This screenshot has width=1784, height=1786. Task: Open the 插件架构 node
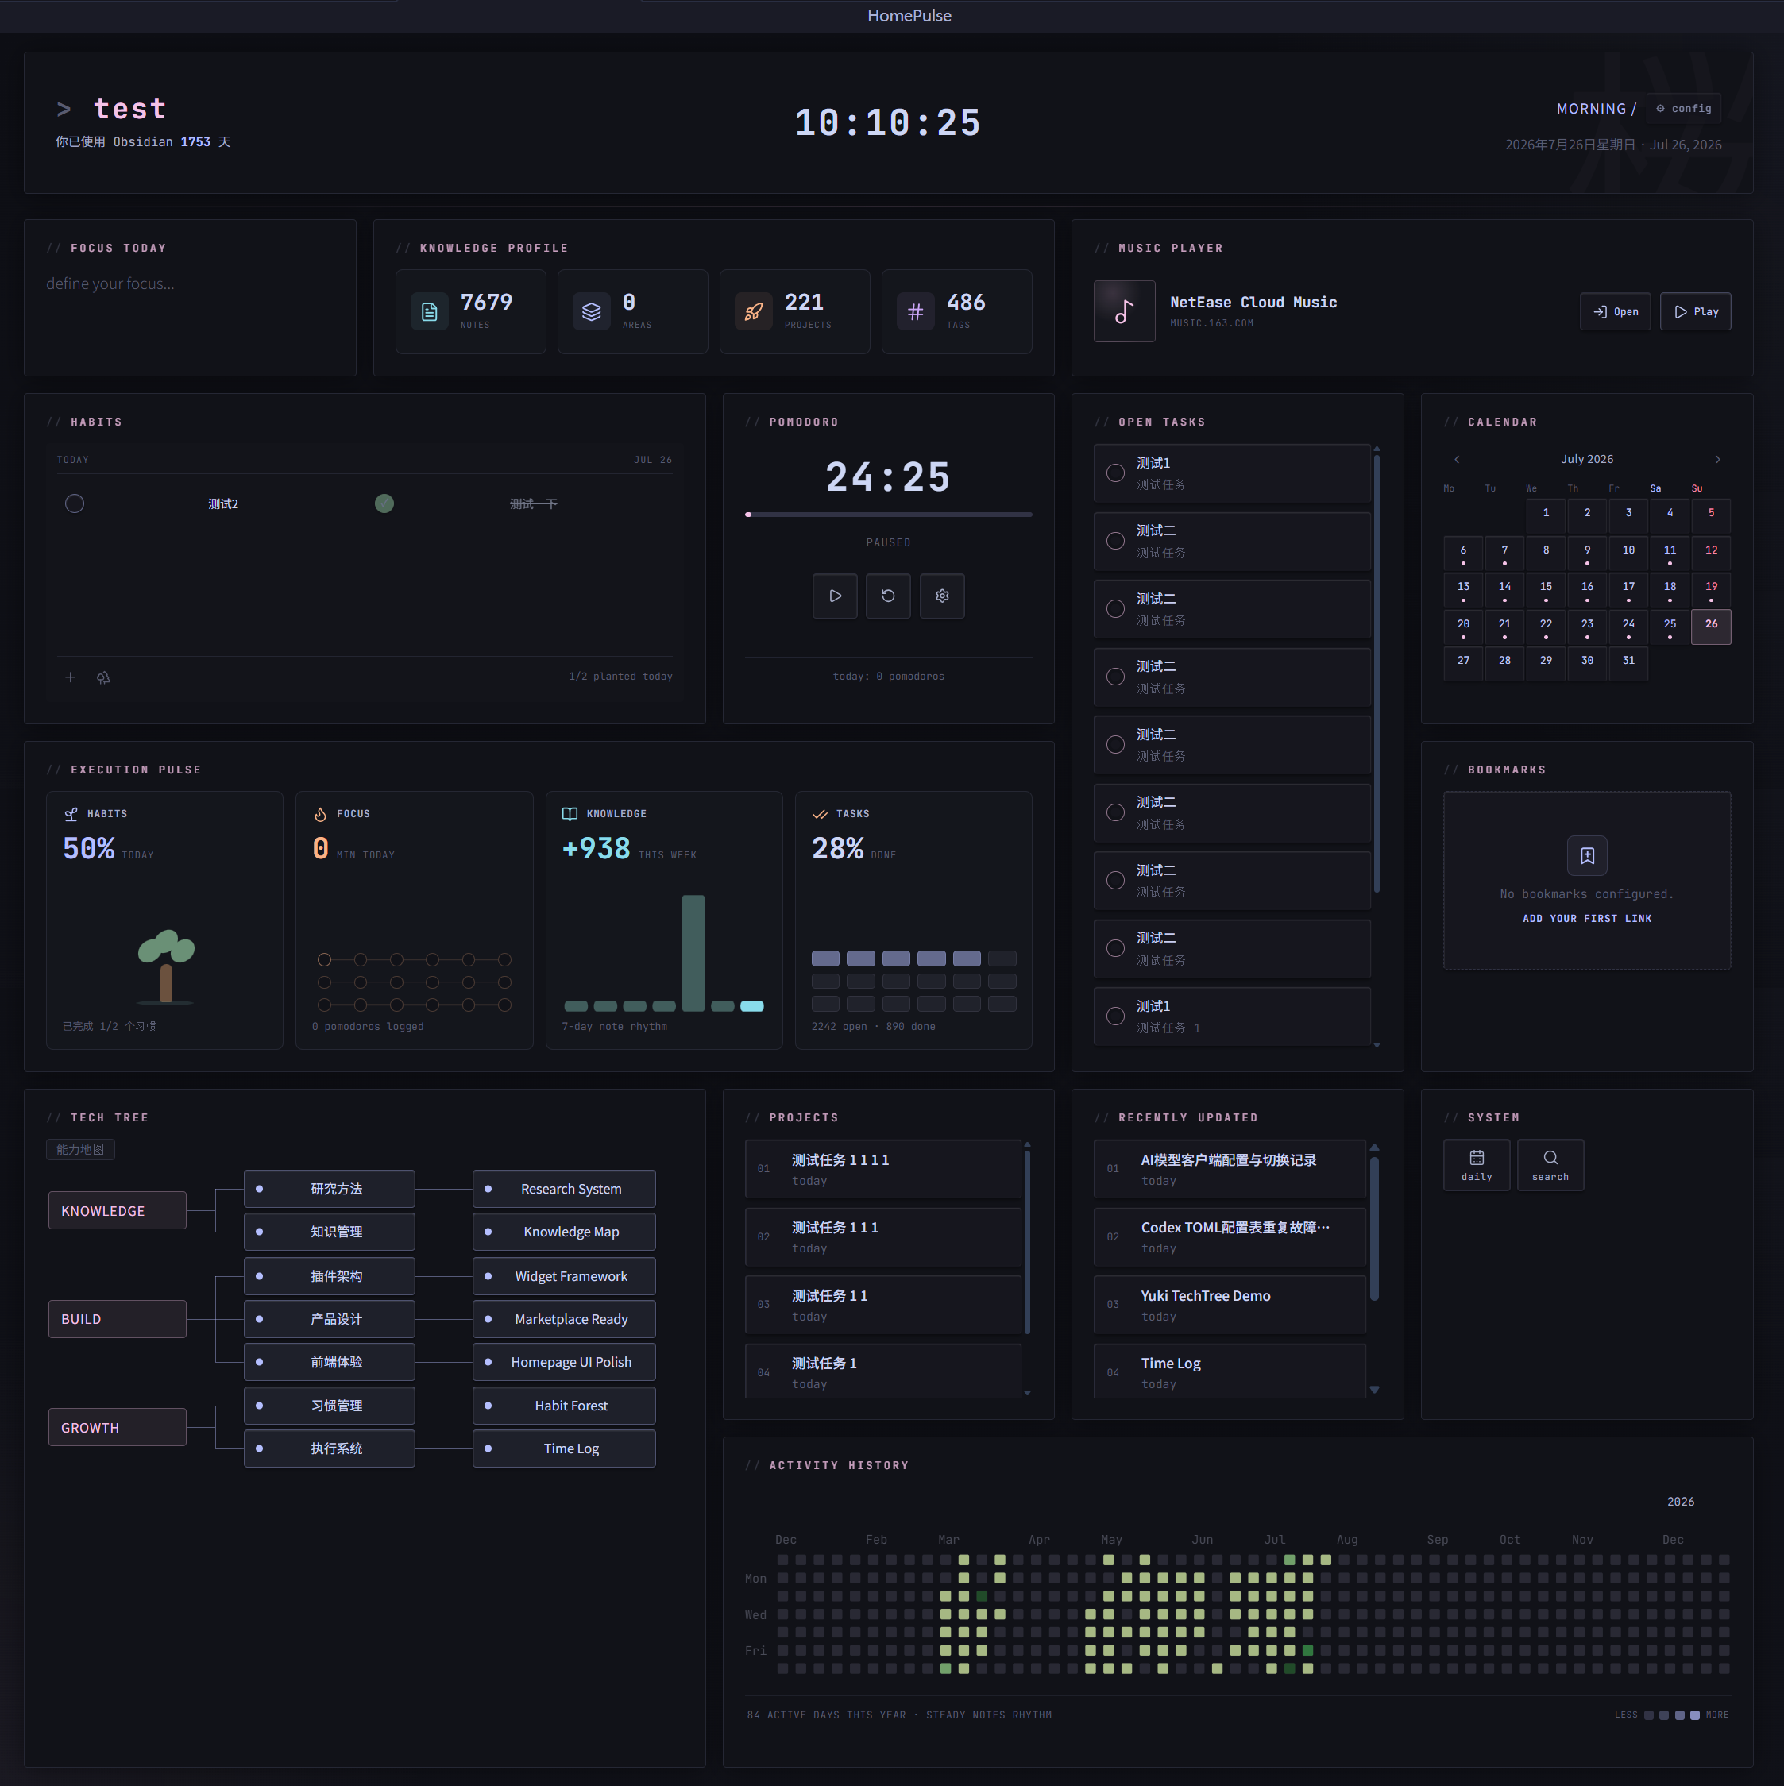point(330,1275)
